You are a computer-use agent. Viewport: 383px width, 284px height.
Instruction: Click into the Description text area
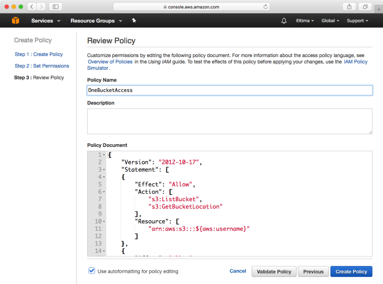coord(230,121)
